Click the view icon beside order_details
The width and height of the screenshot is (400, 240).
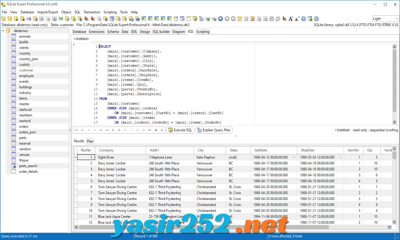point(14,171)
